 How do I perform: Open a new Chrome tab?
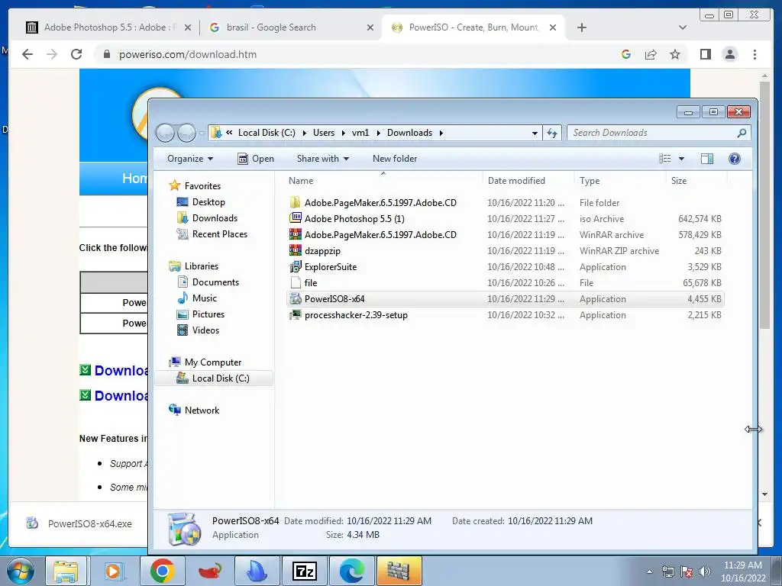pyautogui.click(x=581, y=27)
